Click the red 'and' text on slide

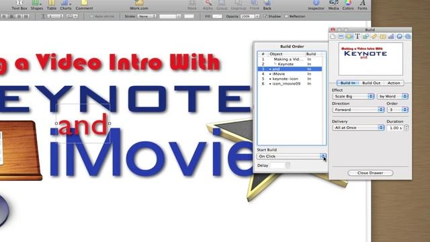[83, 124]
